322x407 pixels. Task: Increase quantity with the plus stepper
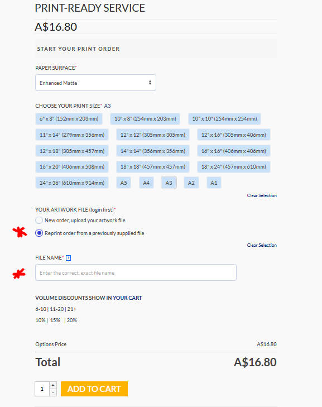point(53,385)
